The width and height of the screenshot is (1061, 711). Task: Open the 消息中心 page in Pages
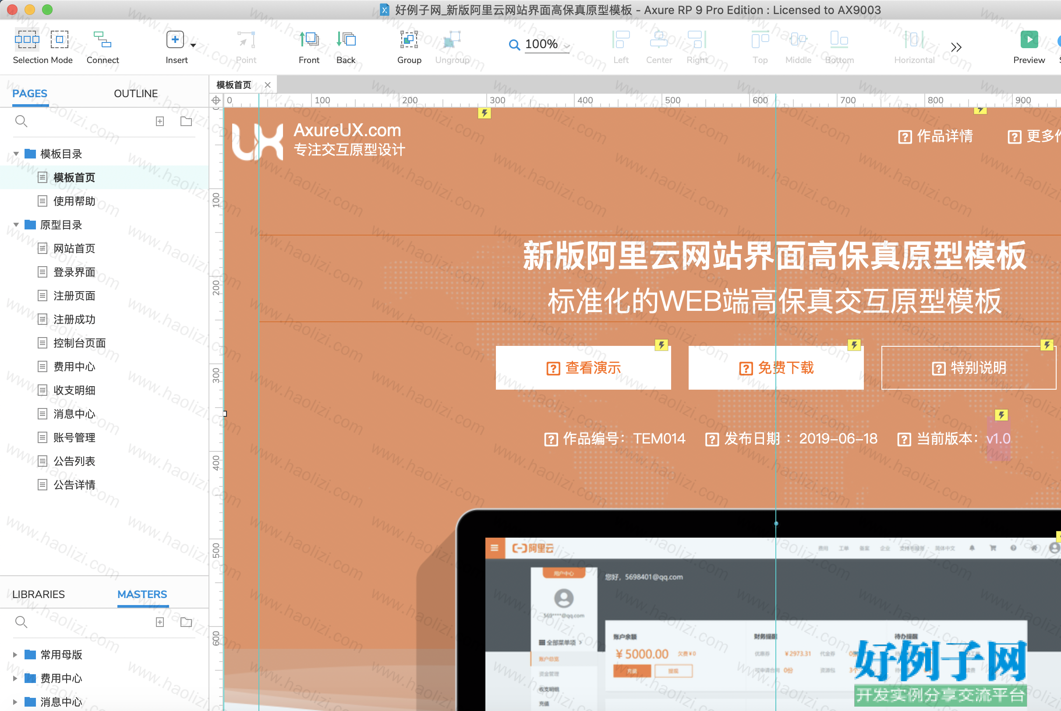click(x=74, y=414)
